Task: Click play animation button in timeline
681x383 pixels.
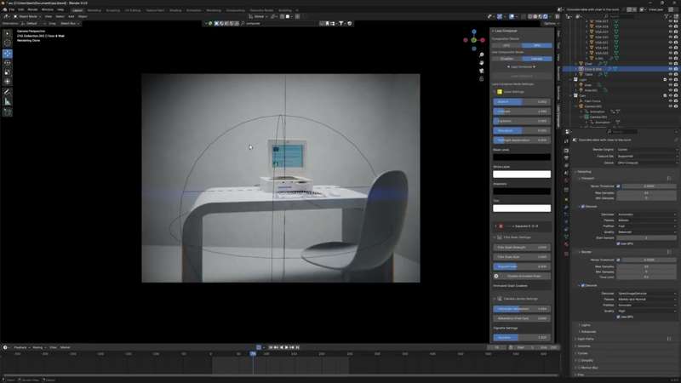Action: point(287,347)
